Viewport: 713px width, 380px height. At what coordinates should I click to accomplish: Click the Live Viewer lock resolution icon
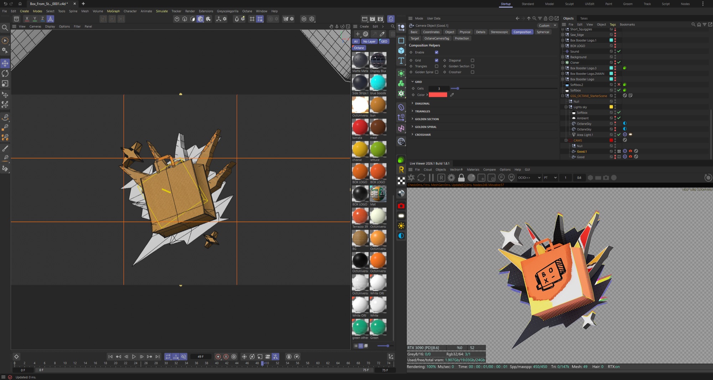click(x=461, y=178)
